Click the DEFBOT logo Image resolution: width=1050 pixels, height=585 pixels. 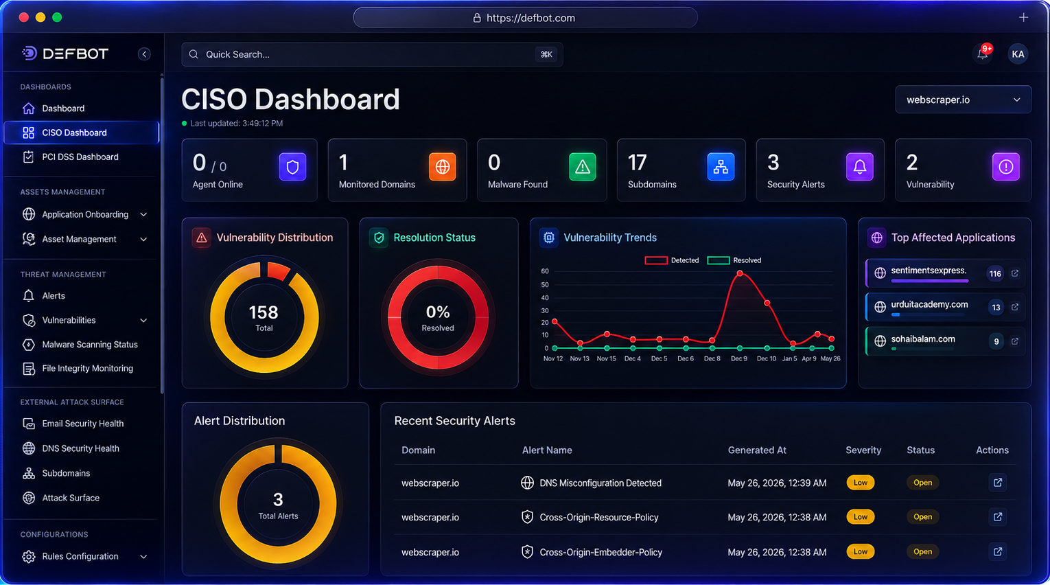point(65,54)
